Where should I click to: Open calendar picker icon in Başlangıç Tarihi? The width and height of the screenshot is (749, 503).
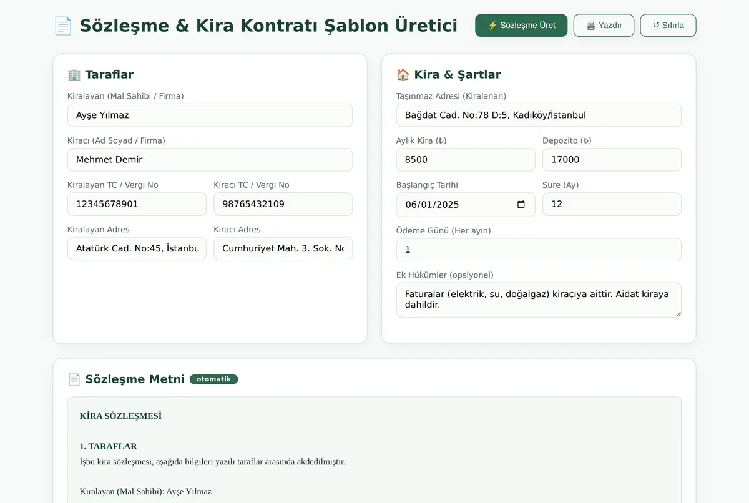click(521, 205)
